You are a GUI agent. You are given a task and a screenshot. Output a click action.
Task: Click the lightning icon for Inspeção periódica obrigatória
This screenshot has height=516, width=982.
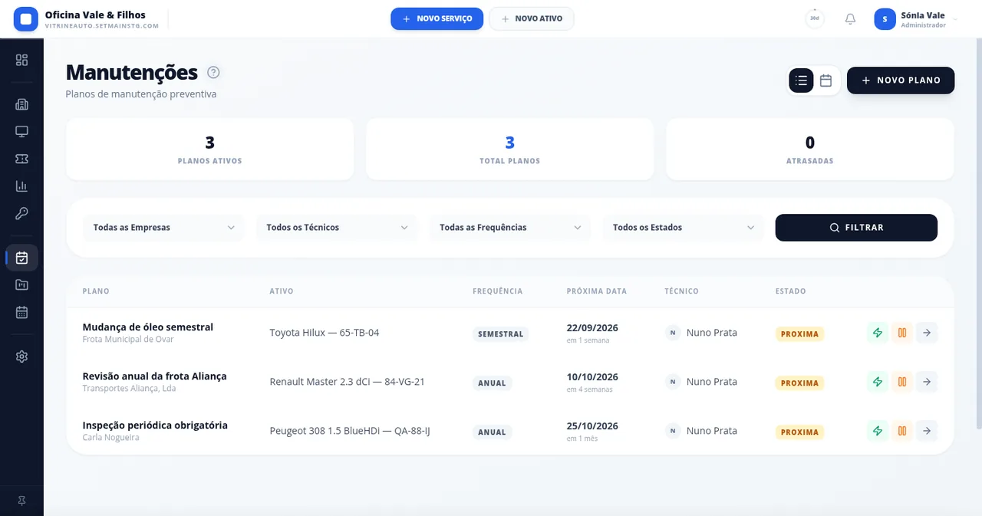[x=878, y=431]
